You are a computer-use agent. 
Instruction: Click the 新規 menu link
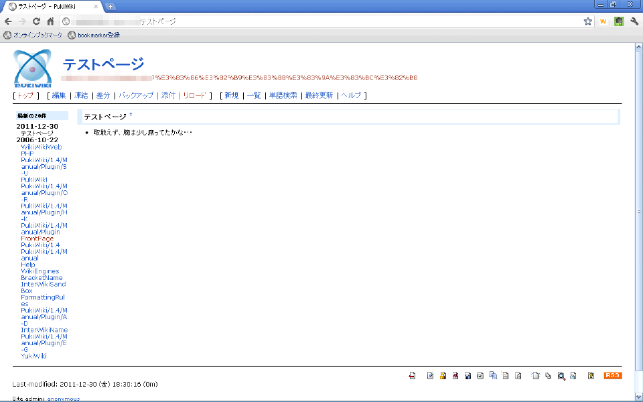231,95
